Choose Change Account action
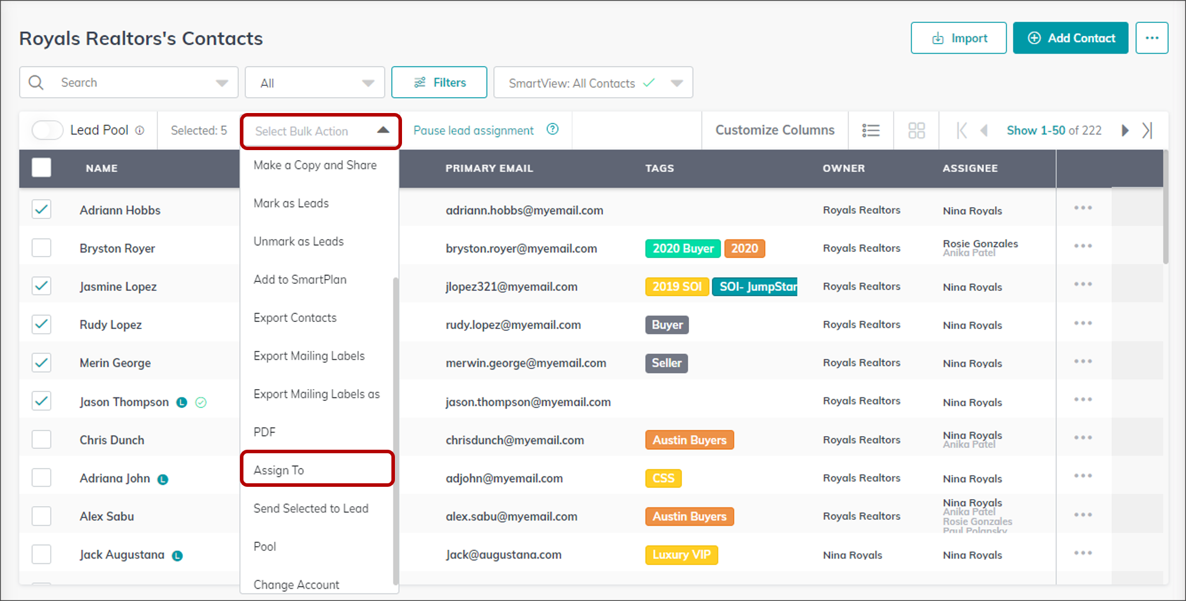Image resolution: width=1186 pixels, height=601 pixels. pos(296,585)
